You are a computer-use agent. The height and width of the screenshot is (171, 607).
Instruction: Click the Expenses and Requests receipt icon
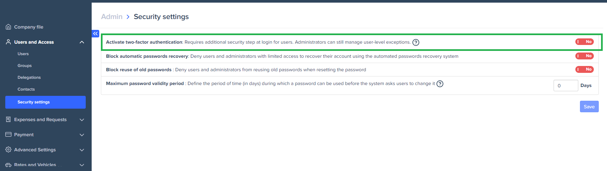click(9, 119)
